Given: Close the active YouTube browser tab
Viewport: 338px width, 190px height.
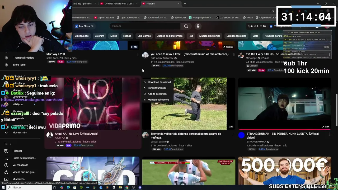Looking at the screenshot, I should coord(179,4).
